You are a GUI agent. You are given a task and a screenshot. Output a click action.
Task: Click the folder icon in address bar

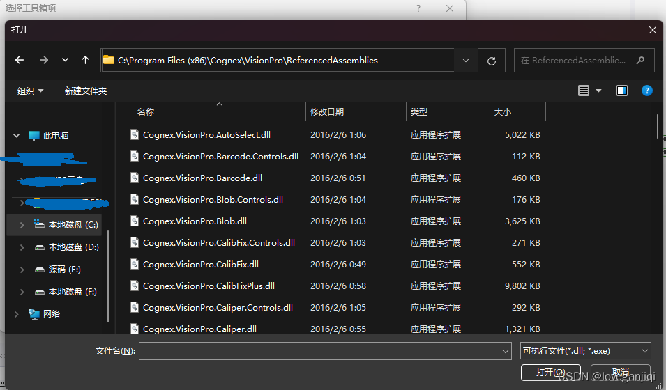109,61
